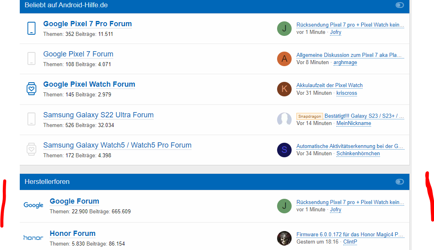The height and width of the screenshot is (250, 434).
Task: Open arghmage's orange 'A' avatar
Action: click(x=284, y=59)
